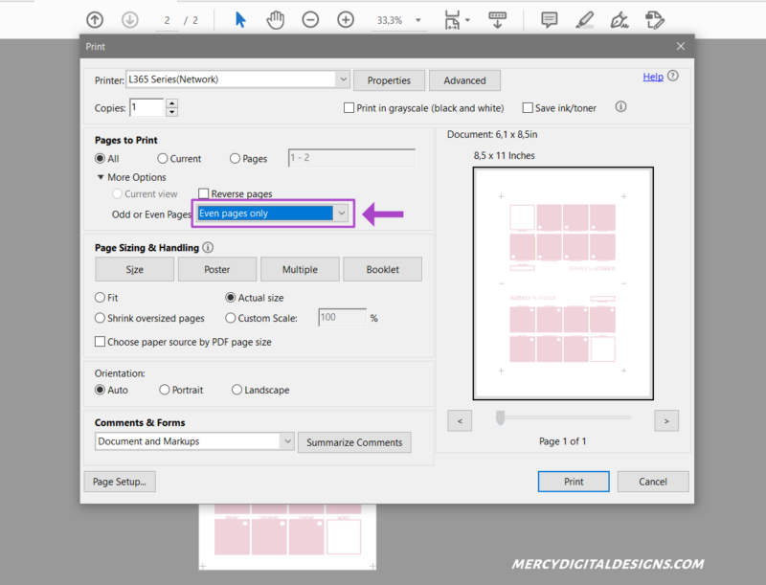The height and width of the screenshot is (585, 766).
Task: Open the printer selection dropdown
Action: point(340,79)
